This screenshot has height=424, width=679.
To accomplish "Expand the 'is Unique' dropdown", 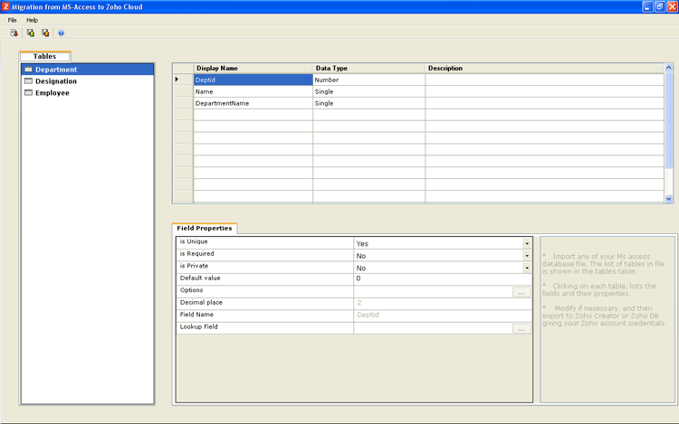I will coord(526,243).
